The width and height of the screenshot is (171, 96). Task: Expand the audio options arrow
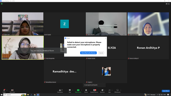[x=7, y=90]
